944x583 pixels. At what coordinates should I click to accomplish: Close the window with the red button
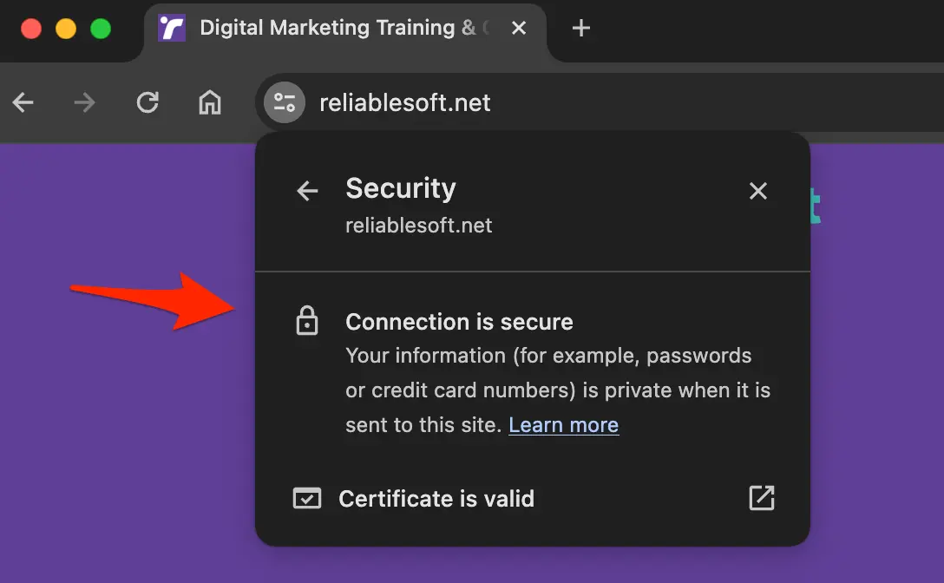coord(31,29)
